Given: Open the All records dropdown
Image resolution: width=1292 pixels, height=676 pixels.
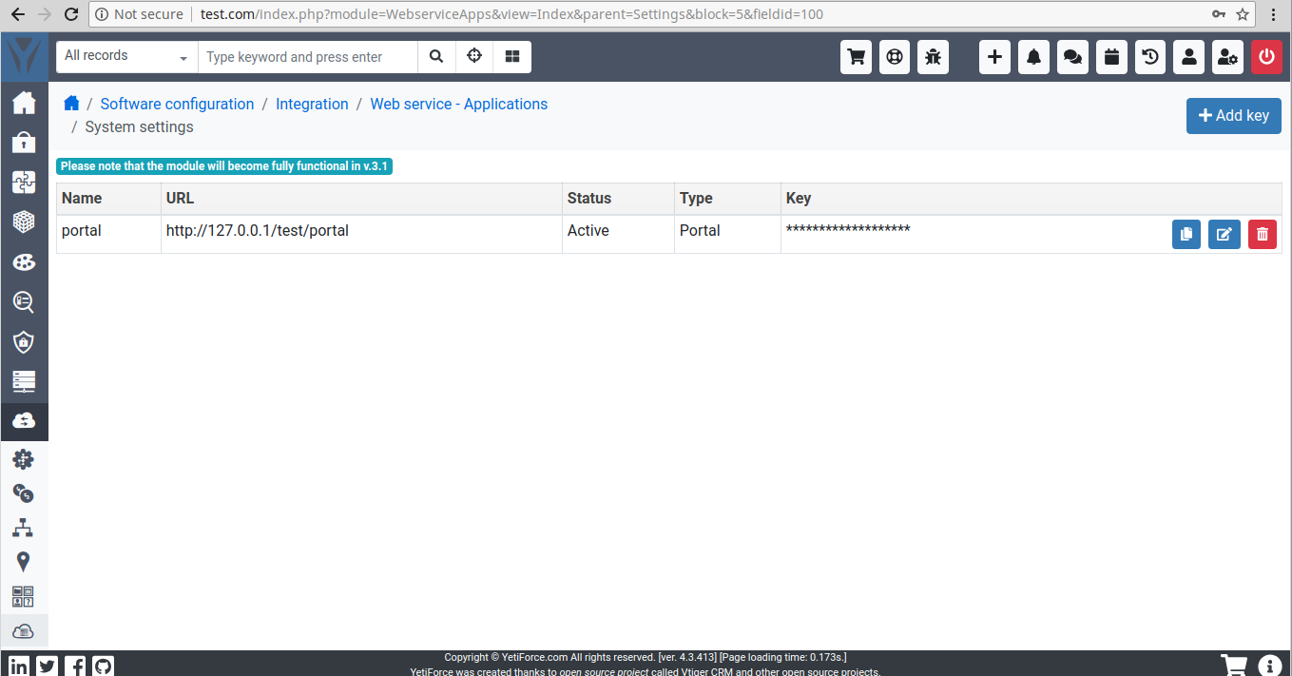Looking at the screenshot, I should click(126, 57).
